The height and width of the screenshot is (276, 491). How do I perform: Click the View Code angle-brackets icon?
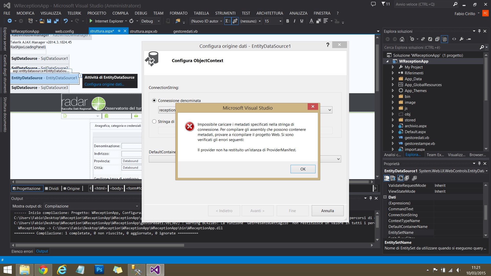click(454, 39)
